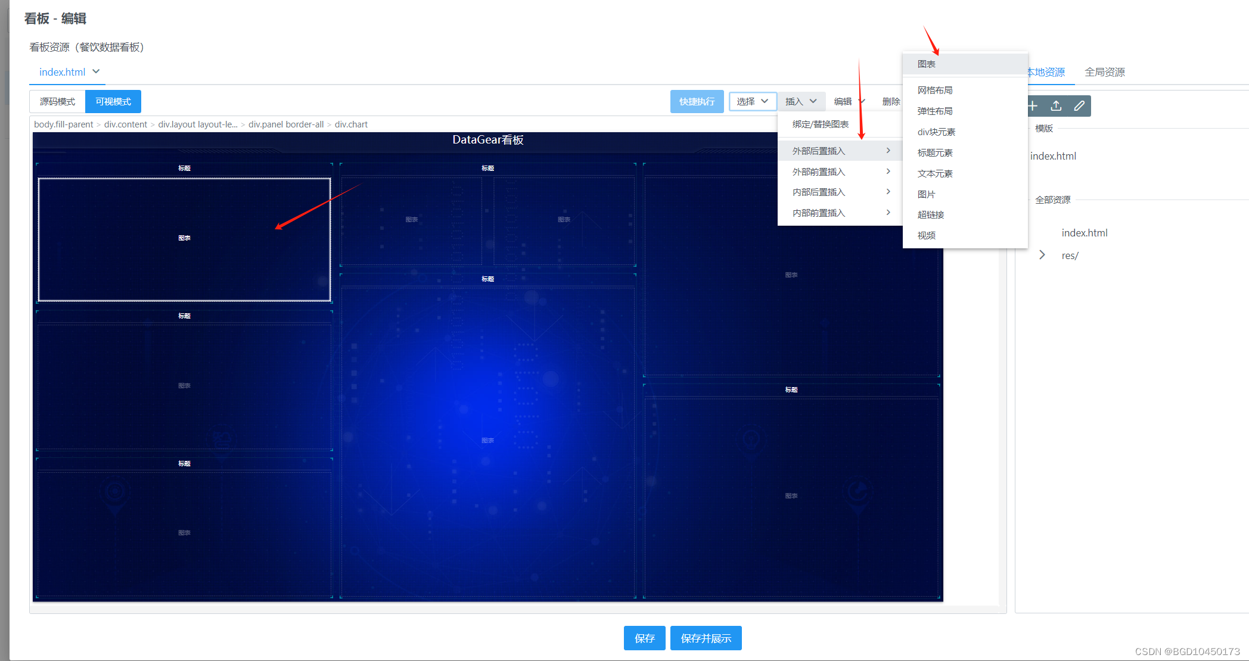1249x661 pixels.
Task: Open the 编辑 dropdown
Action: coord(847,101)
